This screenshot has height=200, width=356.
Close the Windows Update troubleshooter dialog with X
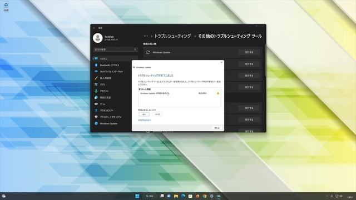coord(221,62)
